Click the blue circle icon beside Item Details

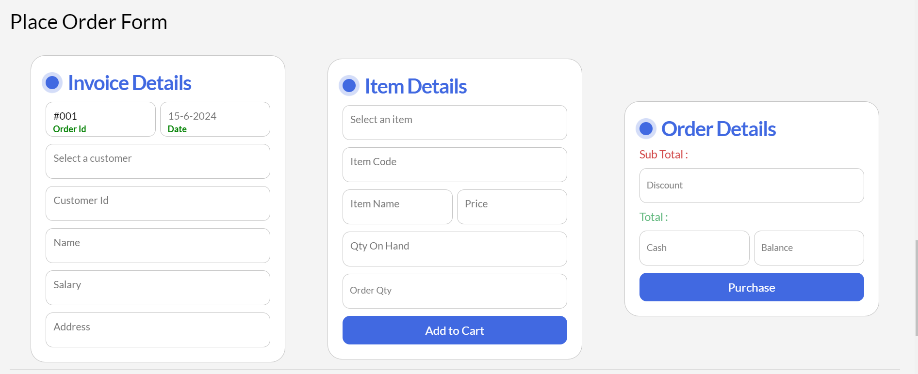pos(349,86)
